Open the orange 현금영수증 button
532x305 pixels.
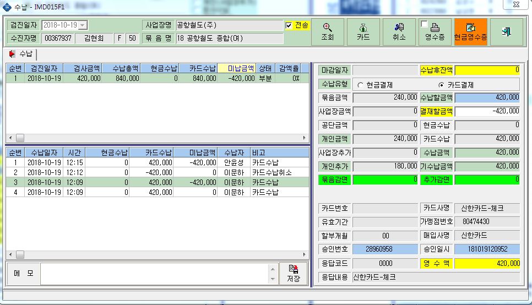(x=470, y=32)
